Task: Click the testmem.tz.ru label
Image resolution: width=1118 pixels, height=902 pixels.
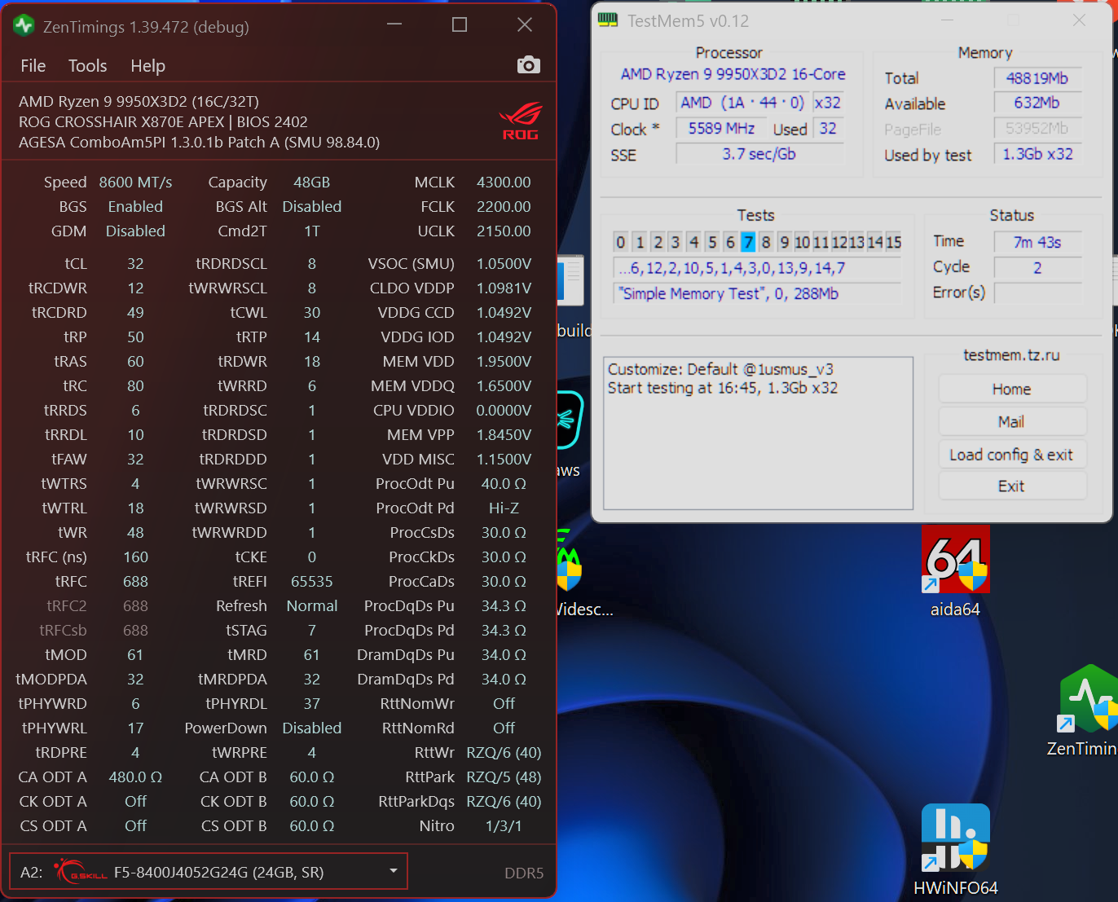Action: (1011, 355)
